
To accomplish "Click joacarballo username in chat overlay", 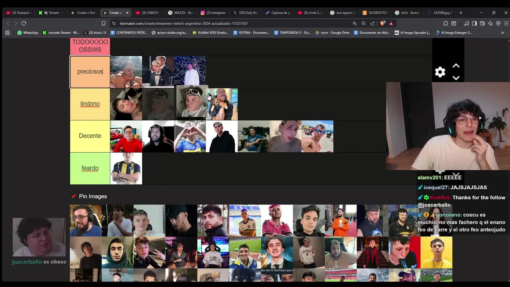I will point(27,262).
